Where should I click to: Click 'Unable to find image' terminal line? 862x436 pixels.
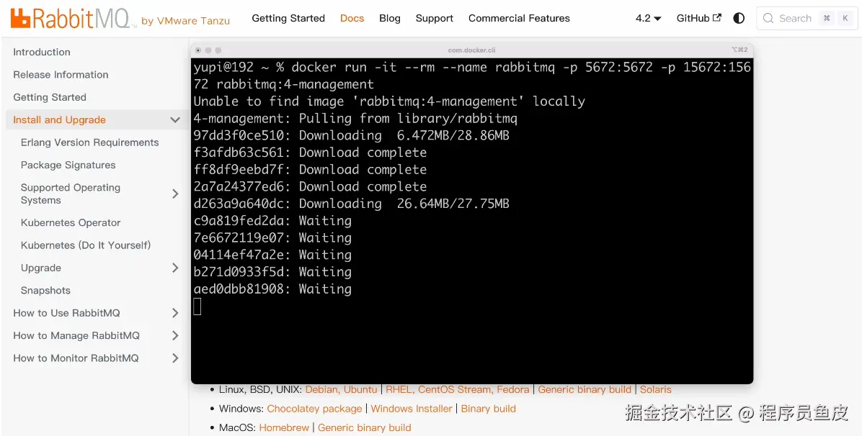(389, 101)
